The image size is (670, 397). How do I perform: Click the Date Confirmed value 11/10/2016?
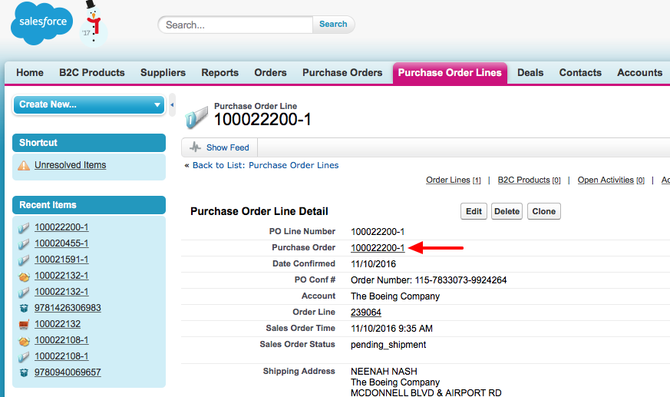[374, 264]
